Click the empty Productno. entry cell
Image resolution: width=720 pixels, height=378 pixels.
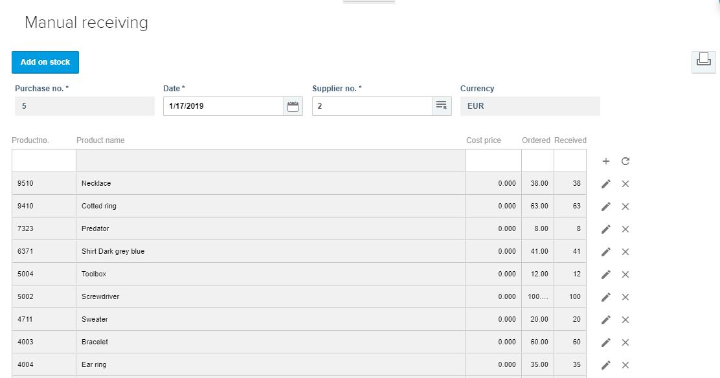tap(44, 161)
